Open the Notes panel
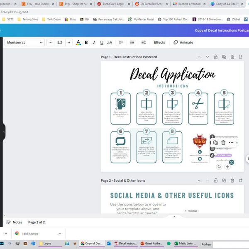 coord(14,222)
